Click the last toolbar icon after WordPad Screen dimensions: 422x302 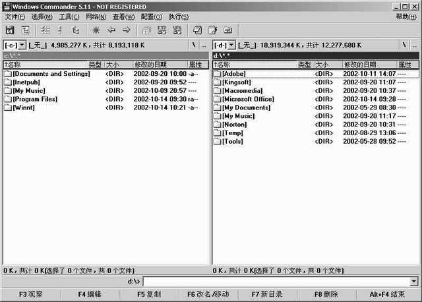(x=227, y=30)
